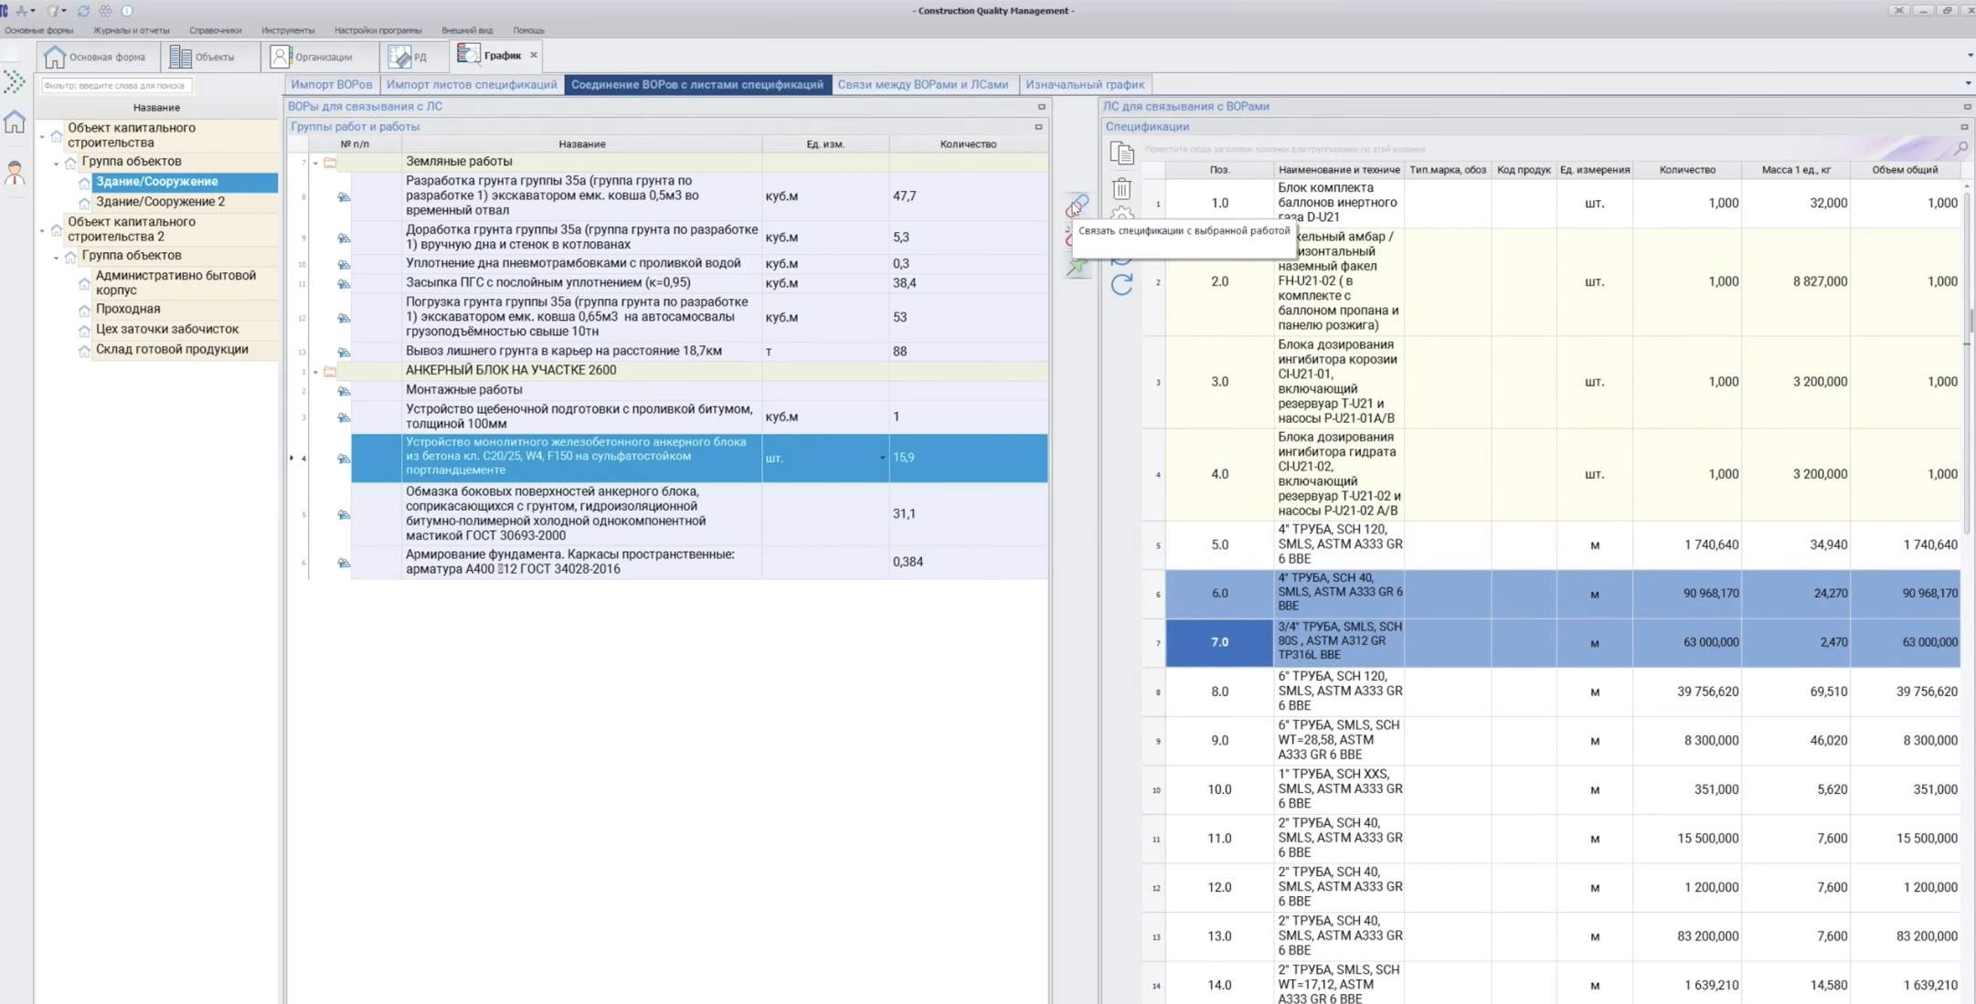Screen dimensions: 1976x1004
Task: Open the Журналы и отчеты menu
Action: tap(131, 30)
